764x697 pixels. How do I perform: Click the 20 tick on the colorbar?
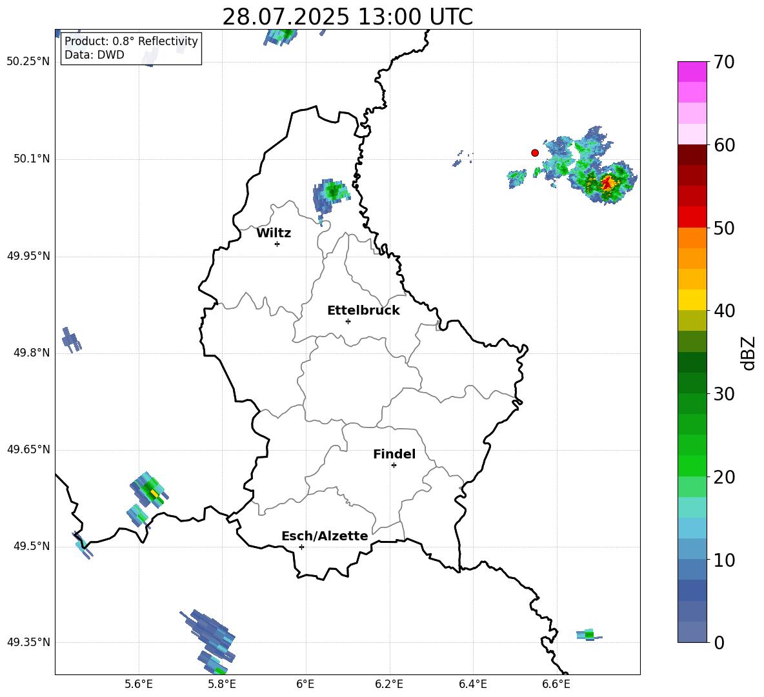coord(723,476)
